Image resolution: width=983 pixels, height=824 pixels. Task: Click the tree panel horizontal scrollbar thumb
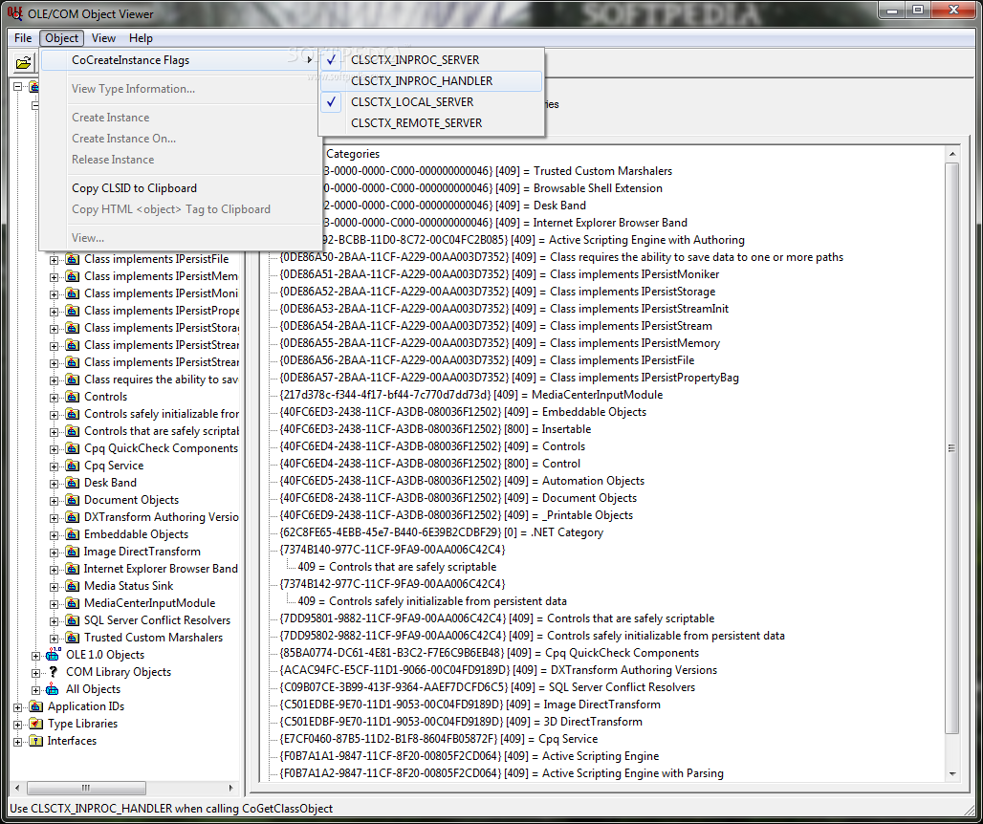point(86,788)
